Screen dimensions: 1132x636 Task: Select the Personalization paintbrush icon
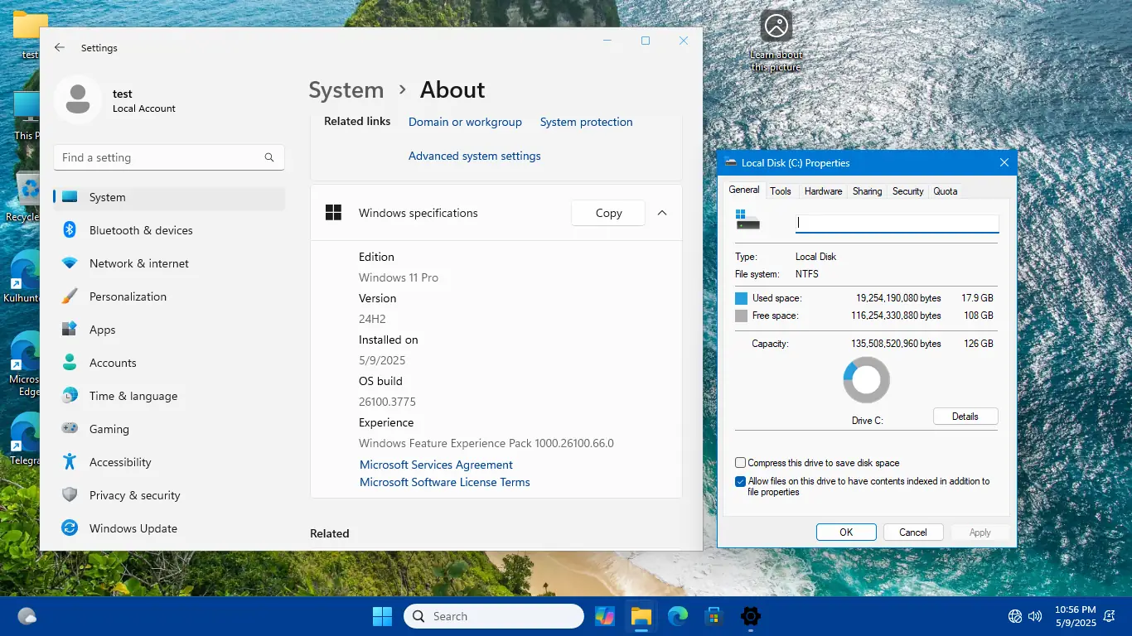click(x=70, y=296)
